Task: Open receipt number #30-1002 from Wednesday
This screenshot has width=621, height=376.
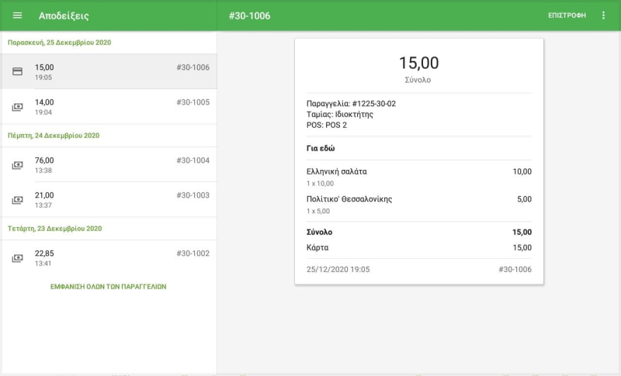Action: (x=193, y=254)
